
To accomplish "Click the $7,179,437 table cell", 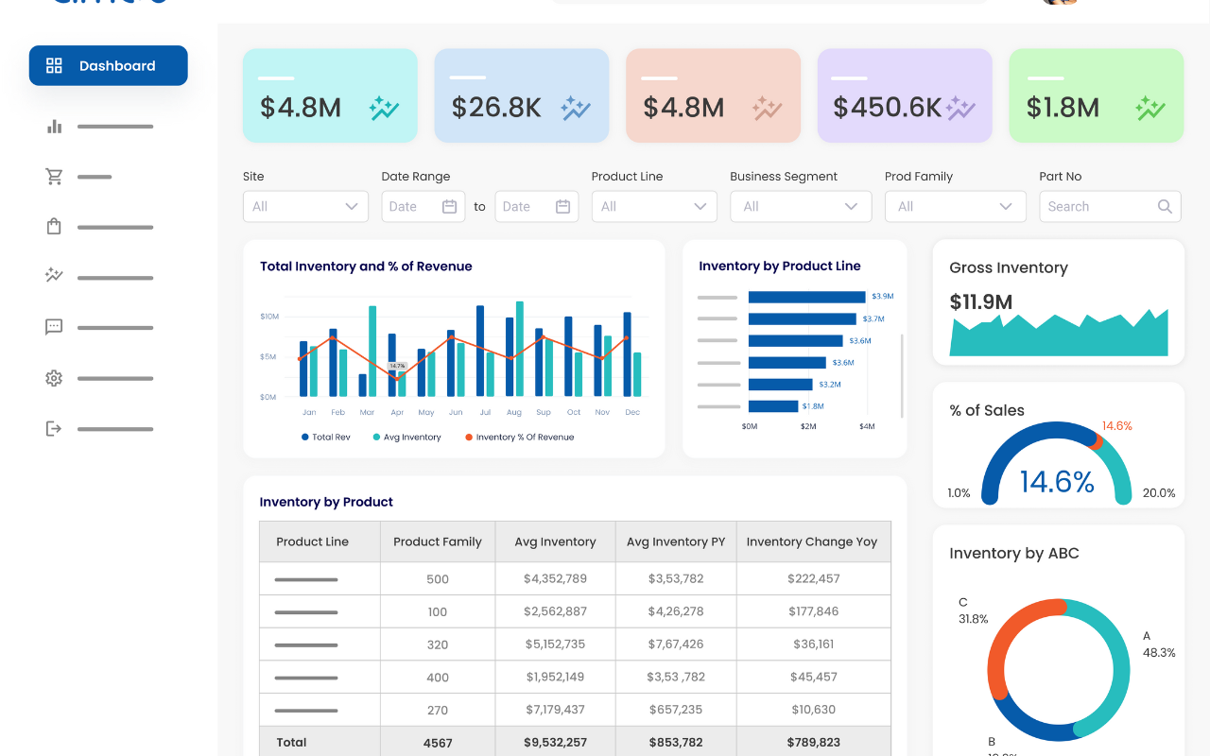I will [555, 709].
